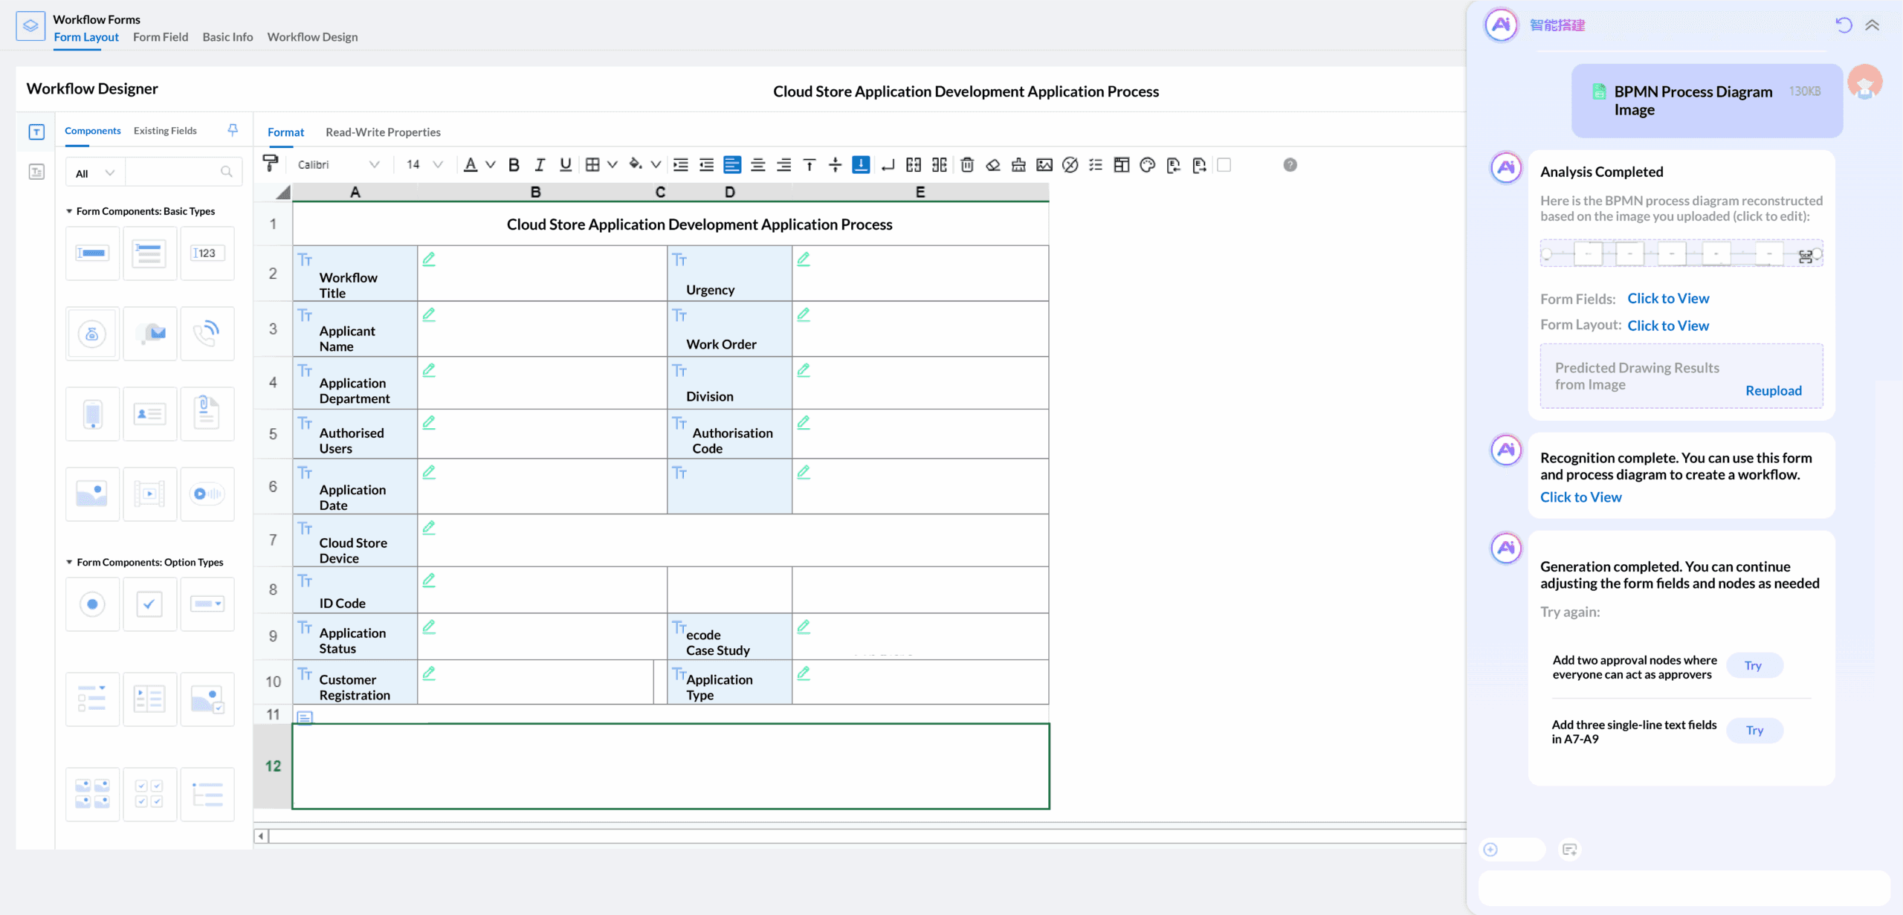The height and width of the screenshot is (915, 1903).
Task: Click the format painter icon
Action: [x=271, y=164]
